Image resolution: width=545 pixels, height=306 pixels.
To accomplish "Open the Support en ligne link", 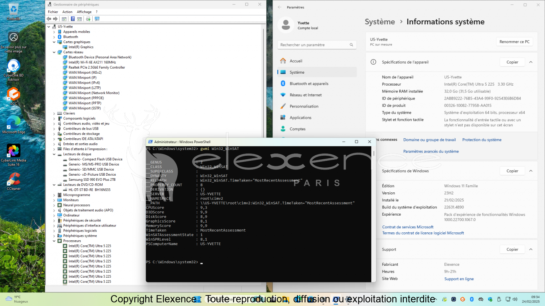I will click(459, 279).
